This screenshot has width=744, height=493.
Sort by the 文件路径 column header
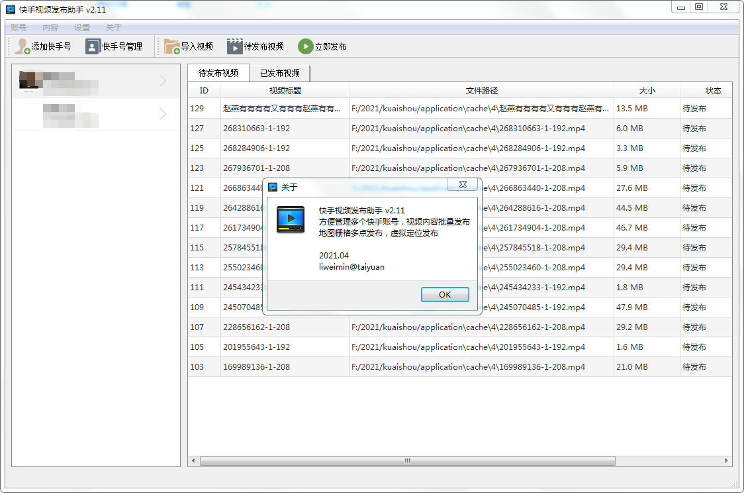click(x=482, y=90)
